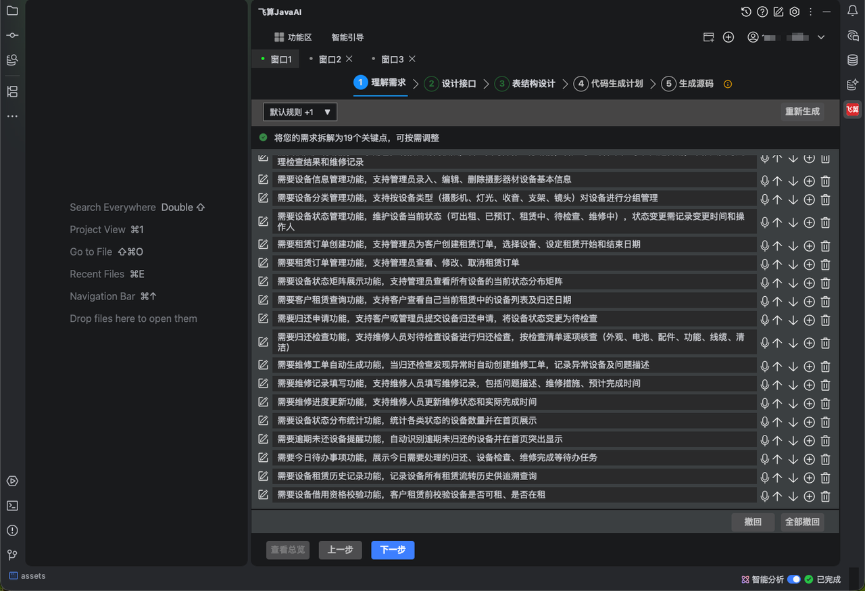Move the 需要租赁订单创建功能 row up
This screenshot has height=591, width=865.
[x=778, y=246]
